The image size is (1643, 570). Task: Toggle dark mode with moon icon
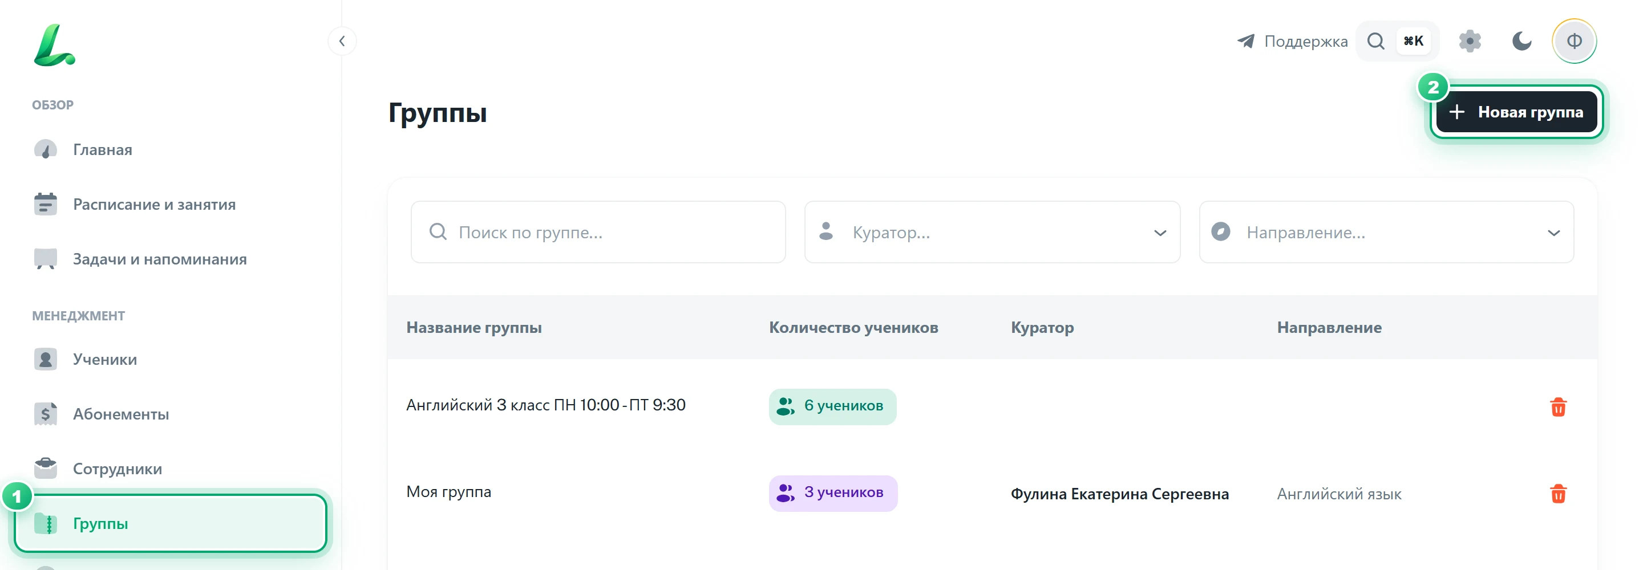point(1522,42)
